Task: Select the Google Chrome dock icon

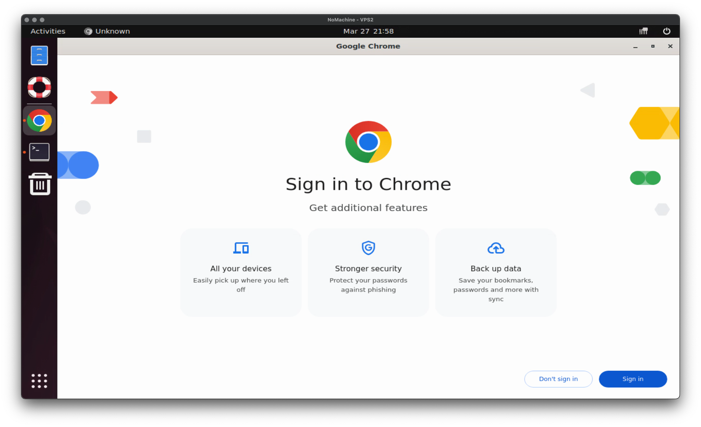Action: [x=39, y=121]
